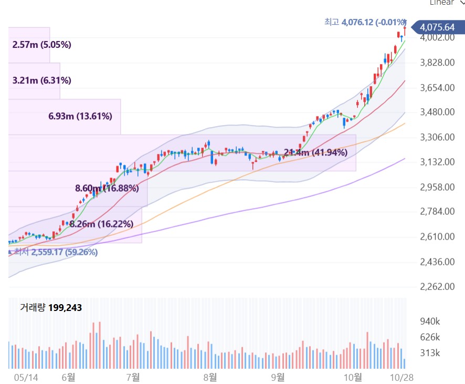Click the 2,262.00 price axis label
This screenshot has height=384, width=465.
pyautogui.click(x=437, y=286)
